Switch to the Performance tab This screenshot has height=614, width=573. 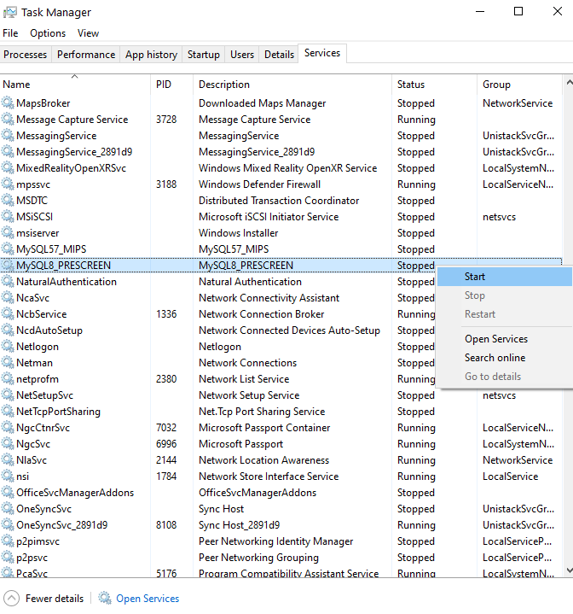point(86,55)
